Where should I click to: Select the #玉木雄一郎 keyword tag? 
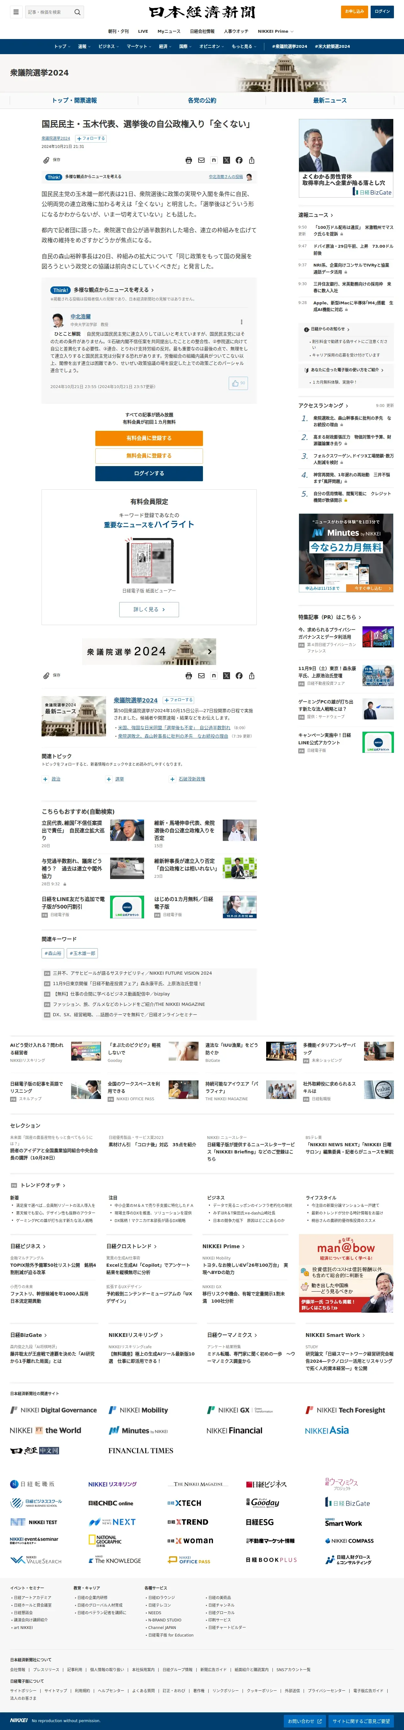coord(82,953)
